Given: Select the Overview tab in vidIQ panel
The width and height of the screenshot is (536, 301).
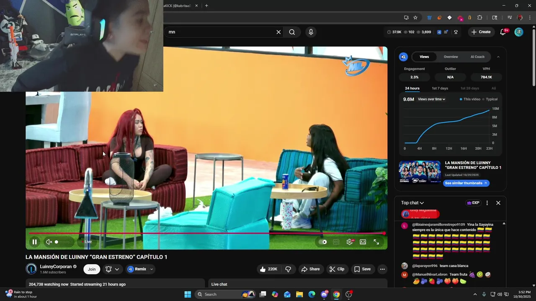Looking at the screenshot, I should click(x=451, y=57).
